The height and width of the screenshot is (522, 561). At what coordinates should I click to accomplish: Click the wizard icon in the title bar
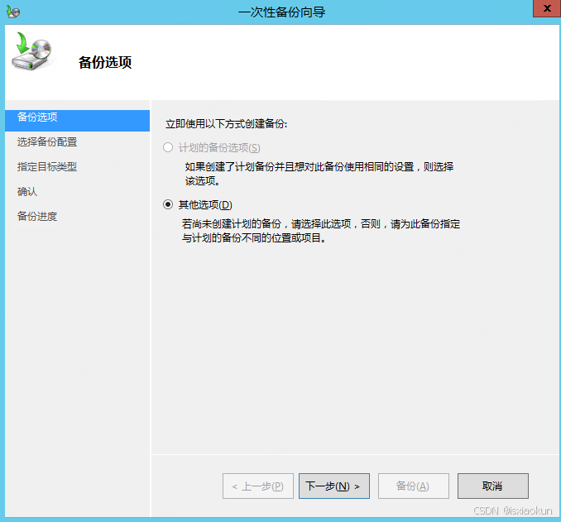tap(12, 12)
